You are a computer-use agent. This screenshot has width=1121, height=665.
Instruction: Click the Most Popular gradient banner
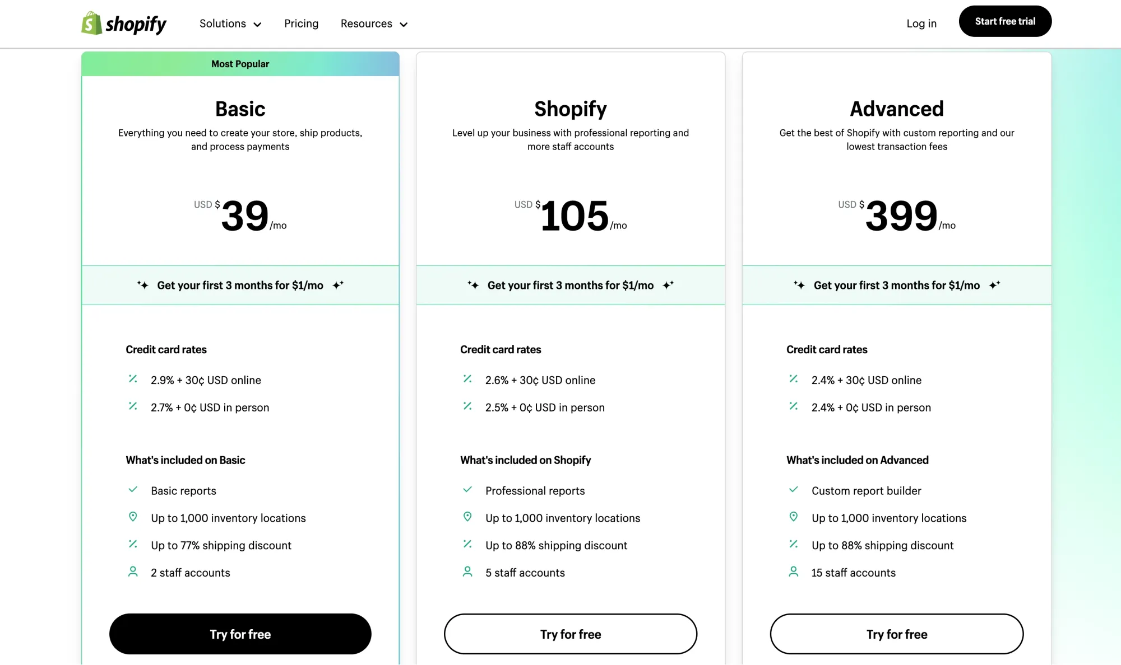point(240,64)
